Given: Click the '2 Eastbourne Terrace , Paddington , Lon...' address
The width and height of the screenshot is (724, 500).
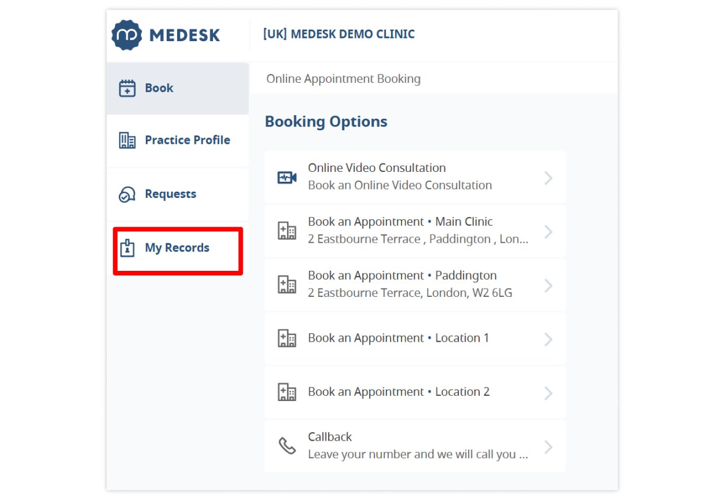Looking at the screenshot, I should (418, 239).
